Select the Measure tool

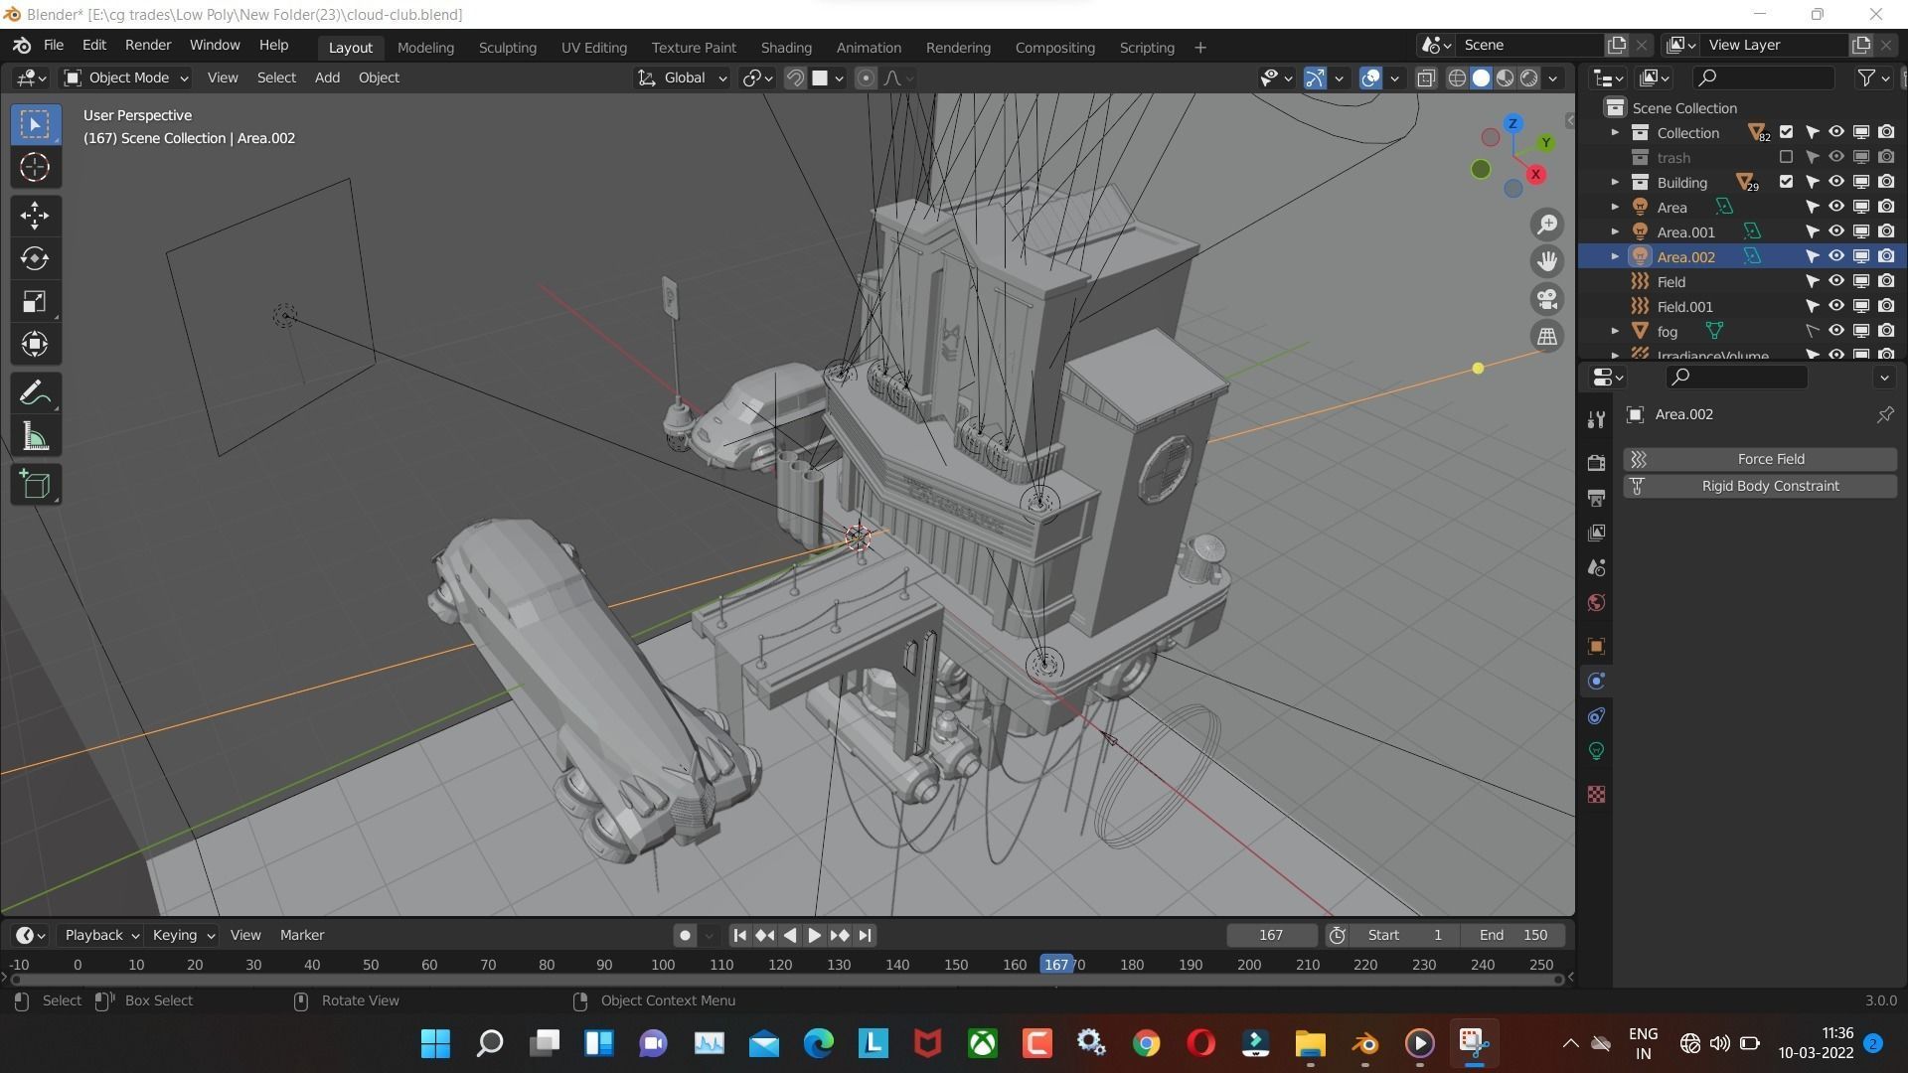tap(35, 437)
